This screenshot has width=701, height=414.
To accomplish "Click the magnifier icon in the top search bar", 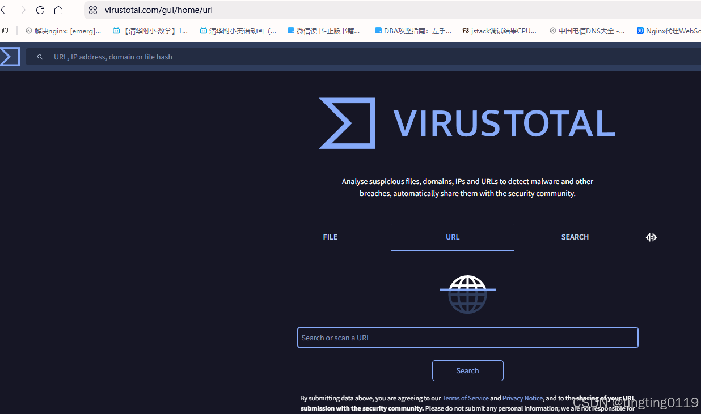I will (40, 57).
